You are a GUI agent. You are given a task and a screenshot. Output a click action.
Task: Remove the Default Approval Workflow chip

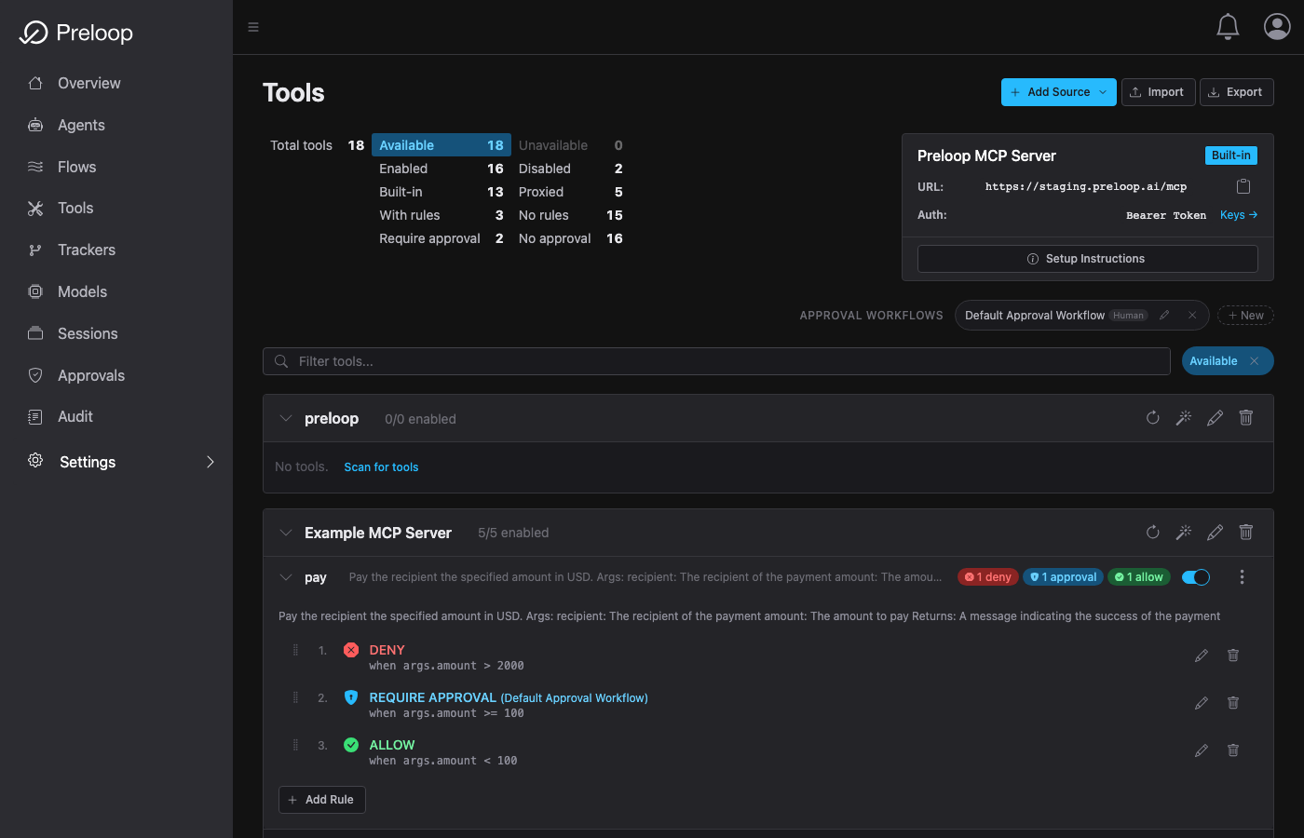pyautogui.click(x=1192, y=316)
